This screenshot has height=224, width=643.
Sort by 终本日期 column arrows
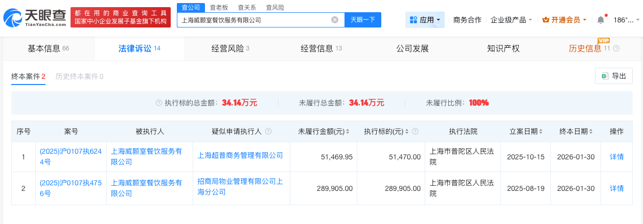tap(591, 131)
